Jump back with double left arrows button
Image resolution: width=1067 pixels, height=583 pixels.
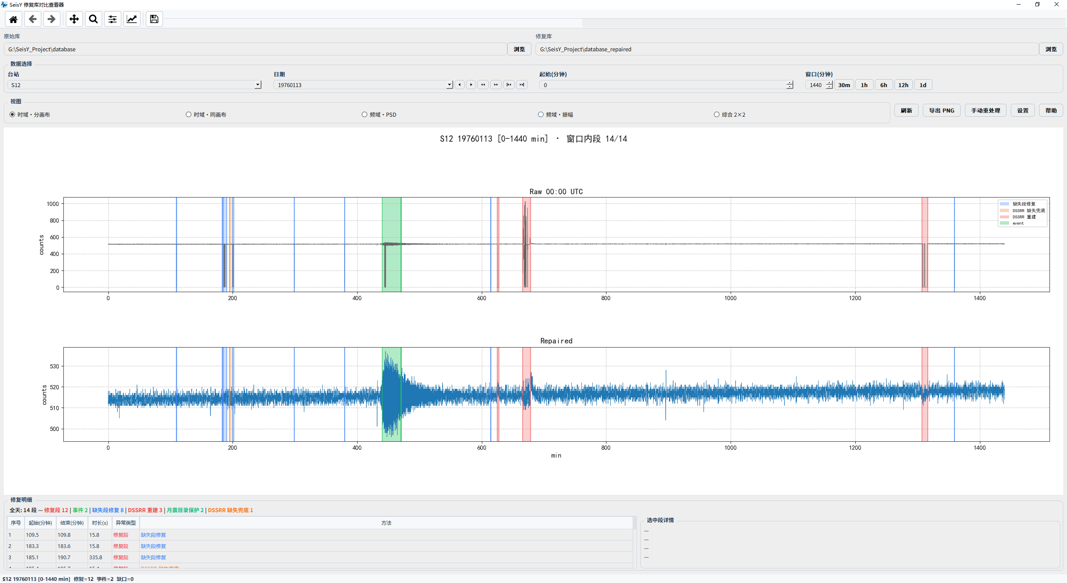click(483, 85)
